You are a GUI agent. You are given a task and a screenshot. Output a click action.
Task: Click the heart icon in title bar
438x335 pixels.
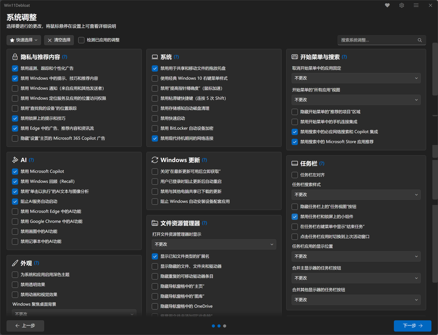click(x=387, y=5)
